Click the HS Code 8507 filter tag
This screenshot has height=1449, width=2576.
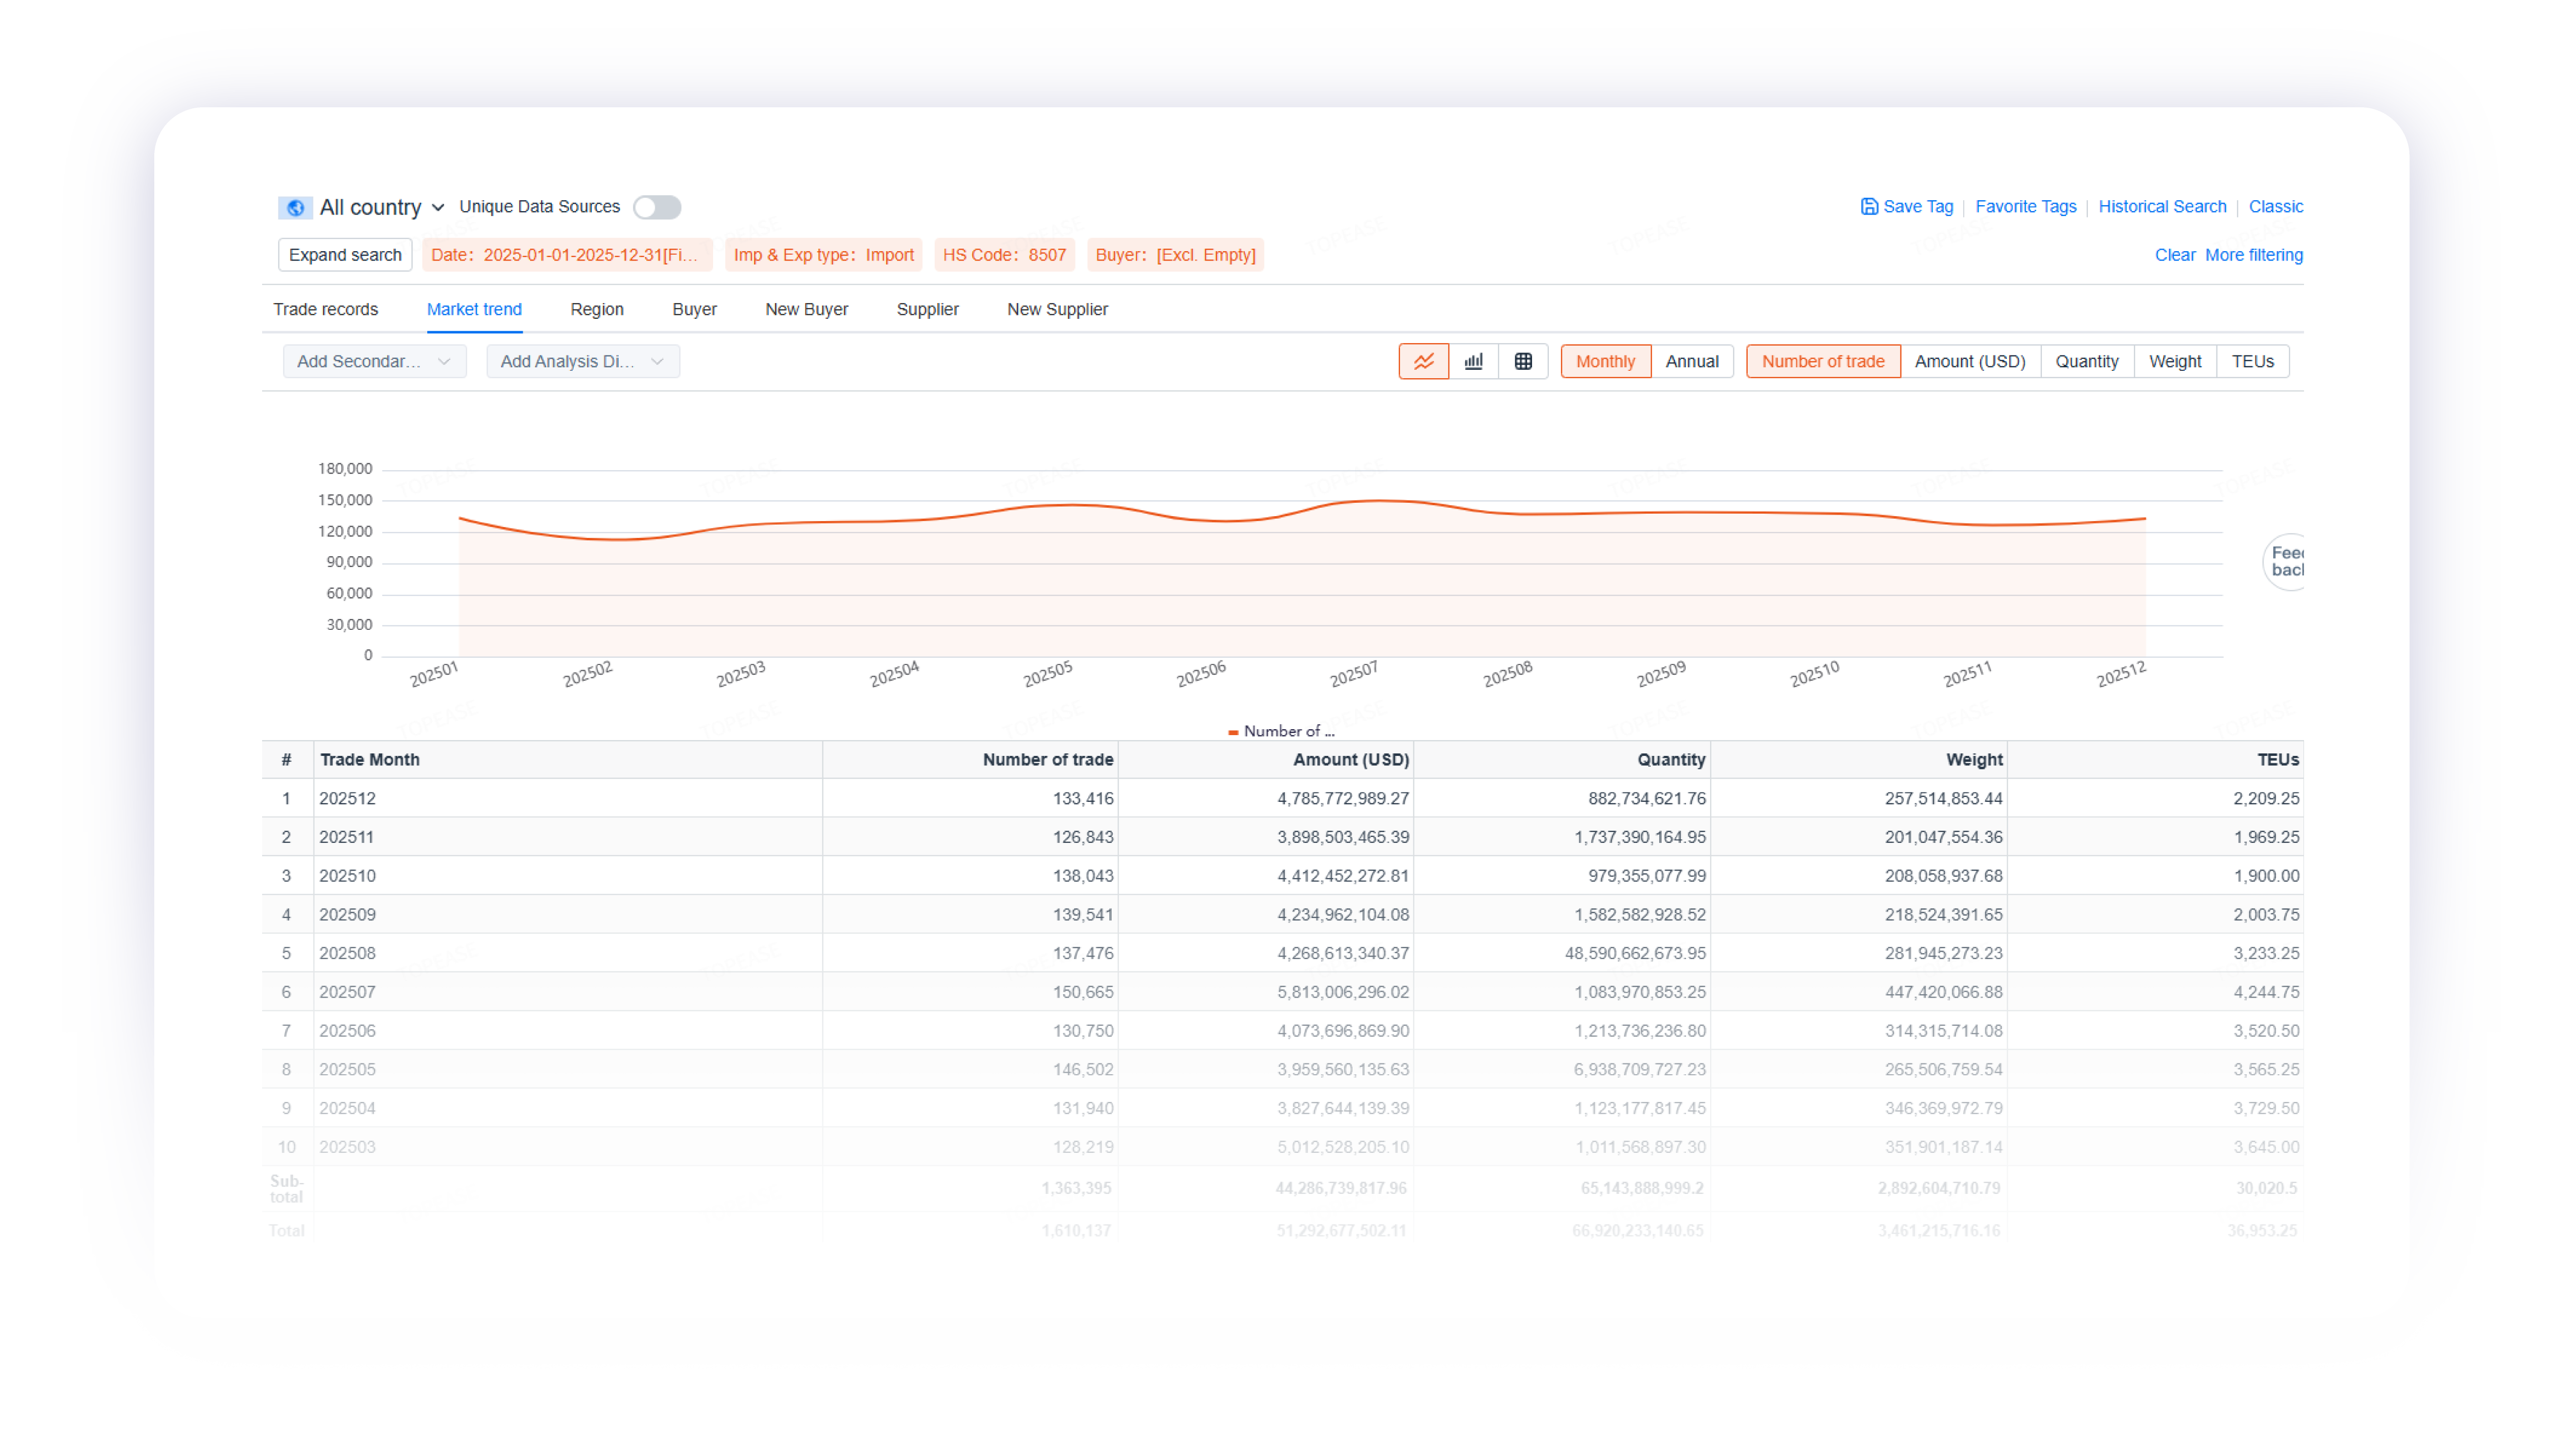coord(1004,255)
